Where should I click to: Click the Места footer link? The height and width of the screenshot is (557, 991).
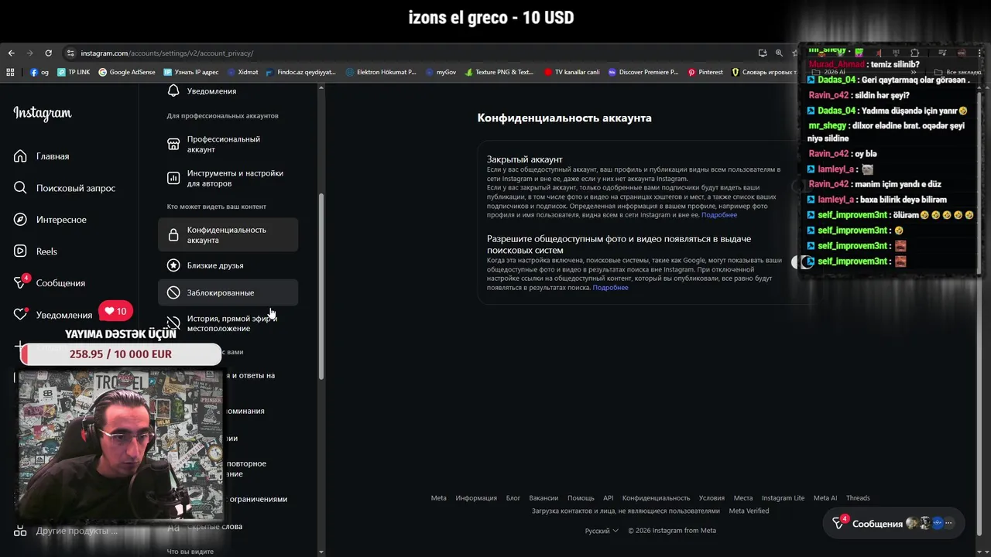(743, 498)
